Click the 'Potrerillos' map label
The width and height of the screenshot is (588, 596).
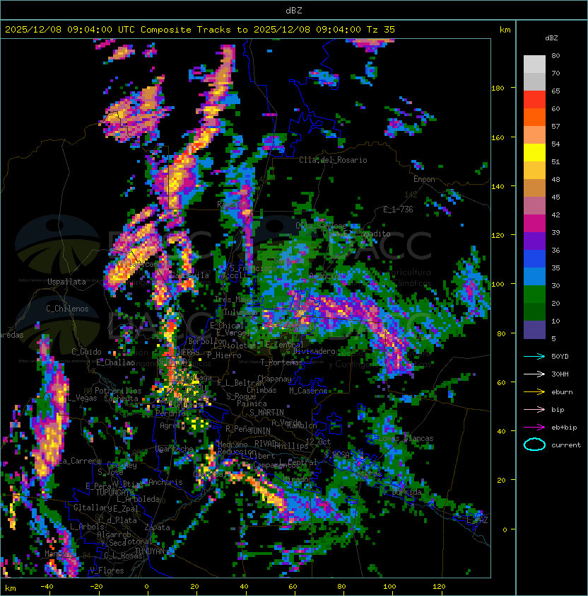click(x=118, y=391)
